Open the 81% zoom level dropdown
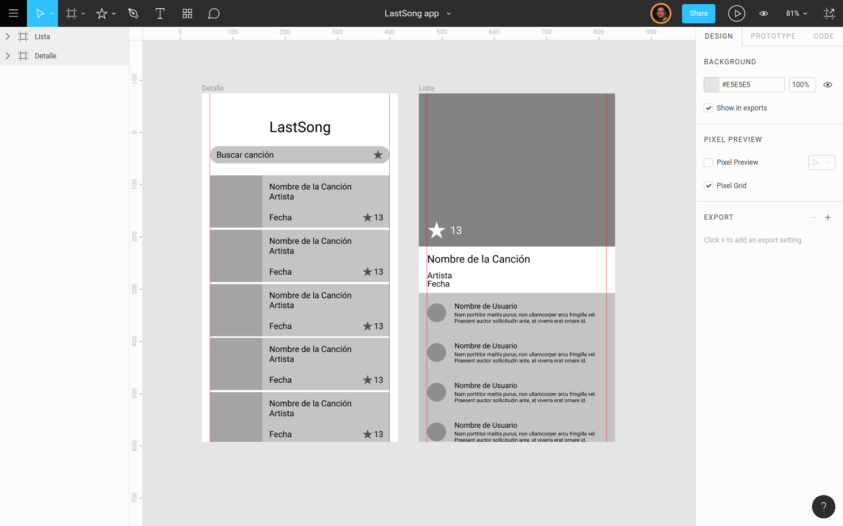 (x=796, y=13)
